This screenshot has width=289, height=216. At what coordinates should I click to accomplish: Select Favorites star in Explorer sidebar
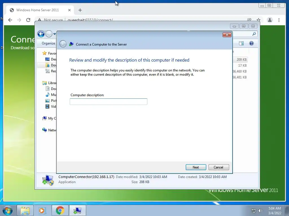point(44,53)
